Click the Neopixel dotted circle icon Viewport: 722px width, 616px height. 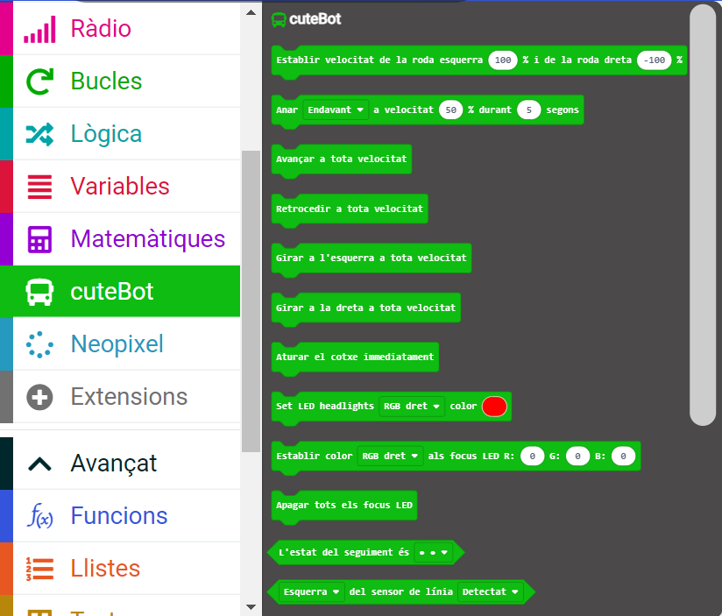[39, 344]
